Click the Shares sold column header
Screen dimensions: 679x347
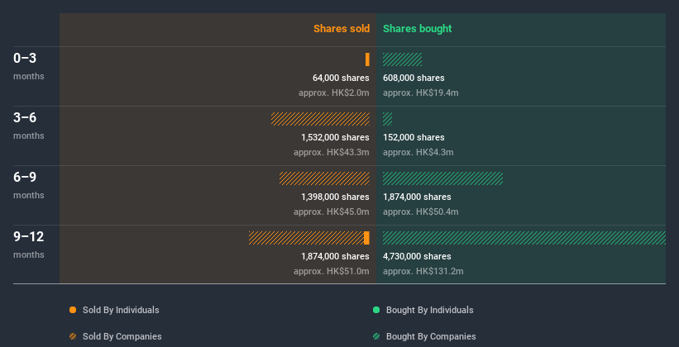click(342, 29)
